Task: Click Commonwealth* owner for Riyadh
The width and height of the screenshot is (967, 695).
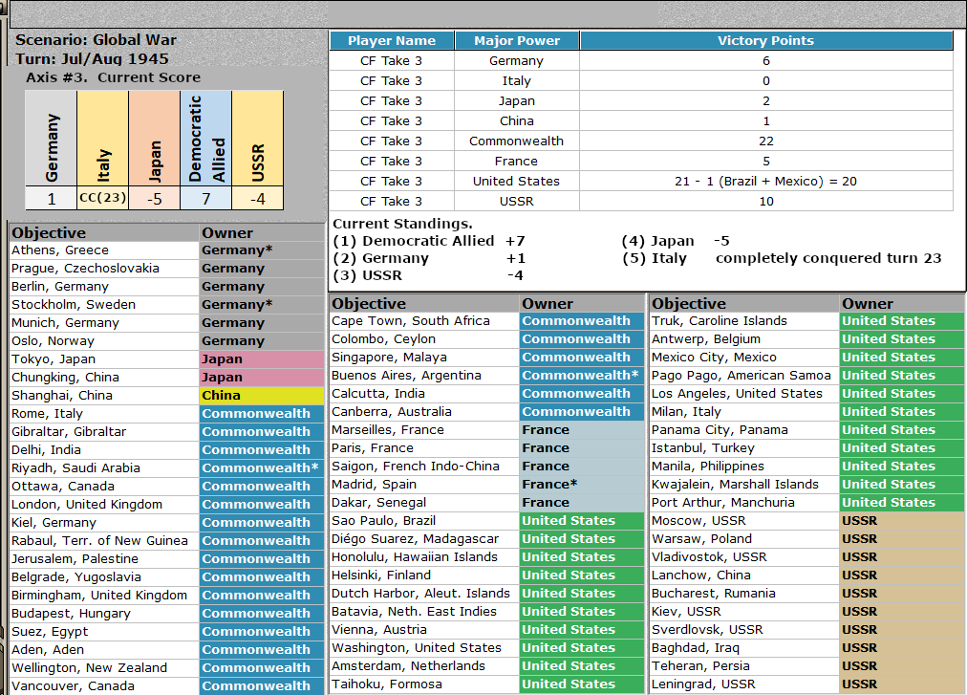Action: point(262,467)
